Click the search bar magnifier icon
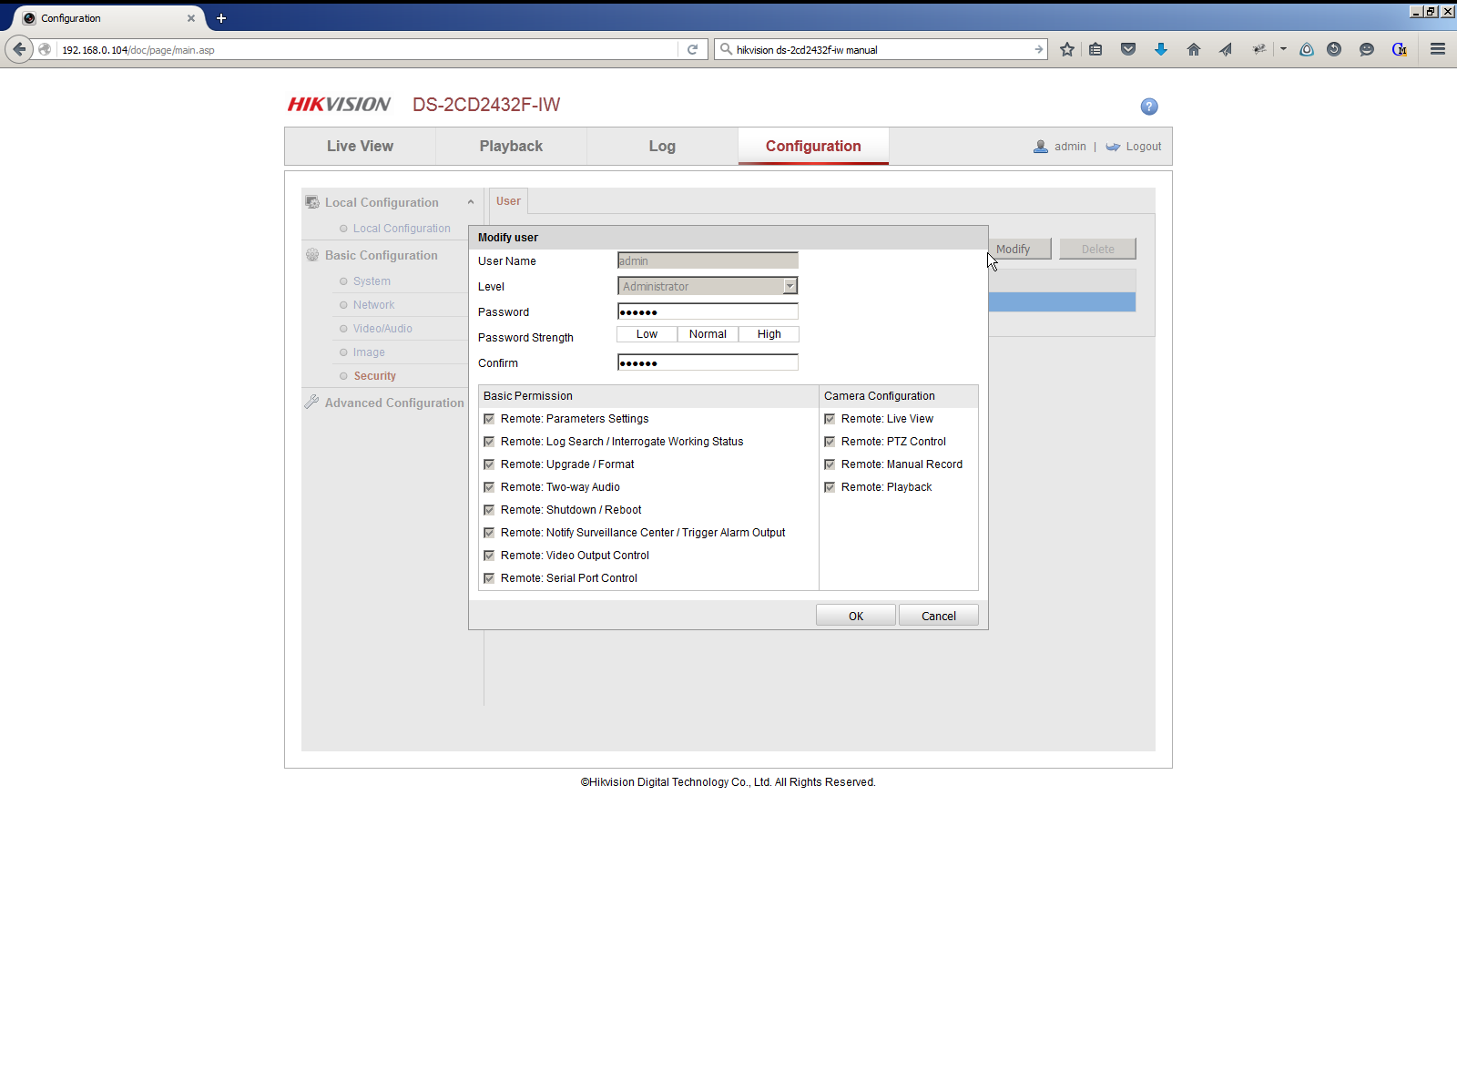 click(x=726, y=49)
